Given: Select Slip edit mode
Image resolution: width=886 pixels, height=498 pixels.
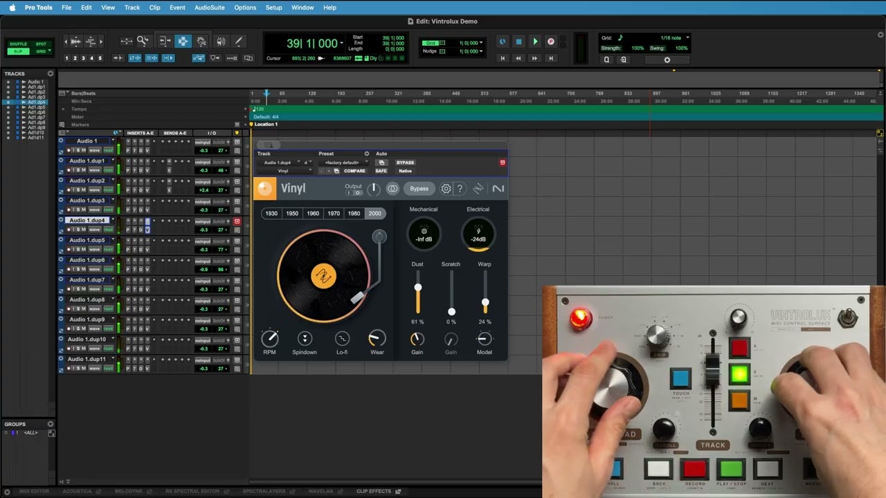Looking at the screenshot, I should click(x=18, y=51).
